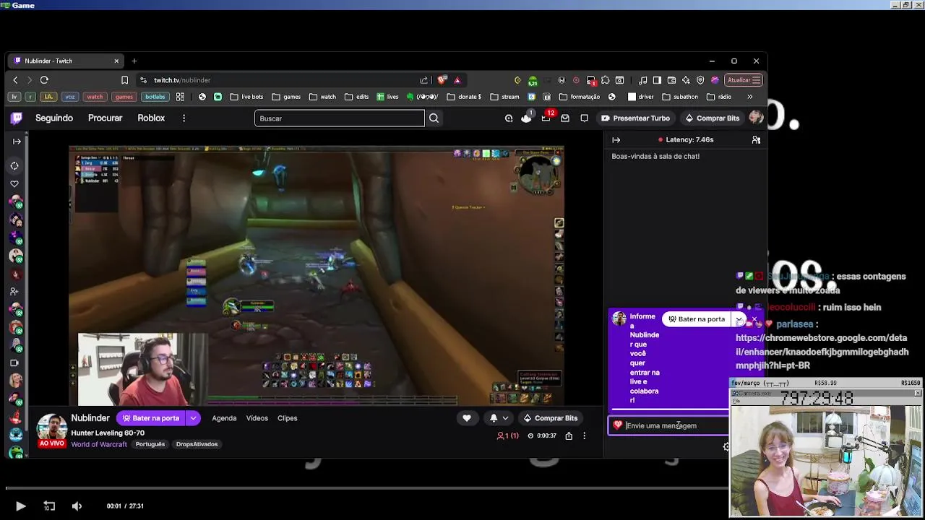Open a new browser tab
This screenshot has width=925, height=520.
tap(134, 61)
